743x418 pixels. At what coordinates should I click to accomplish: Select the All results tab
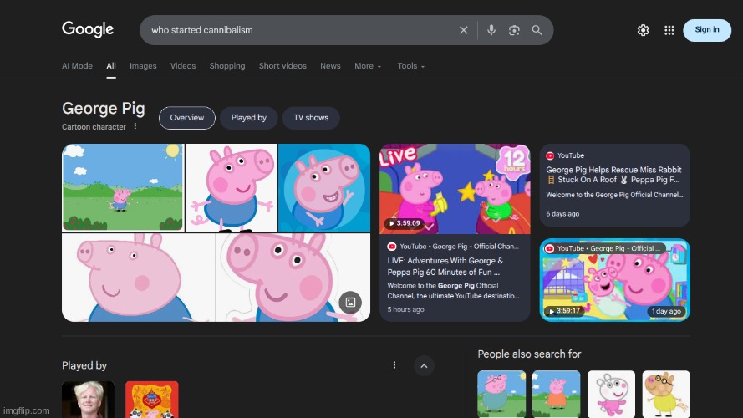click(x=111, y=66)
